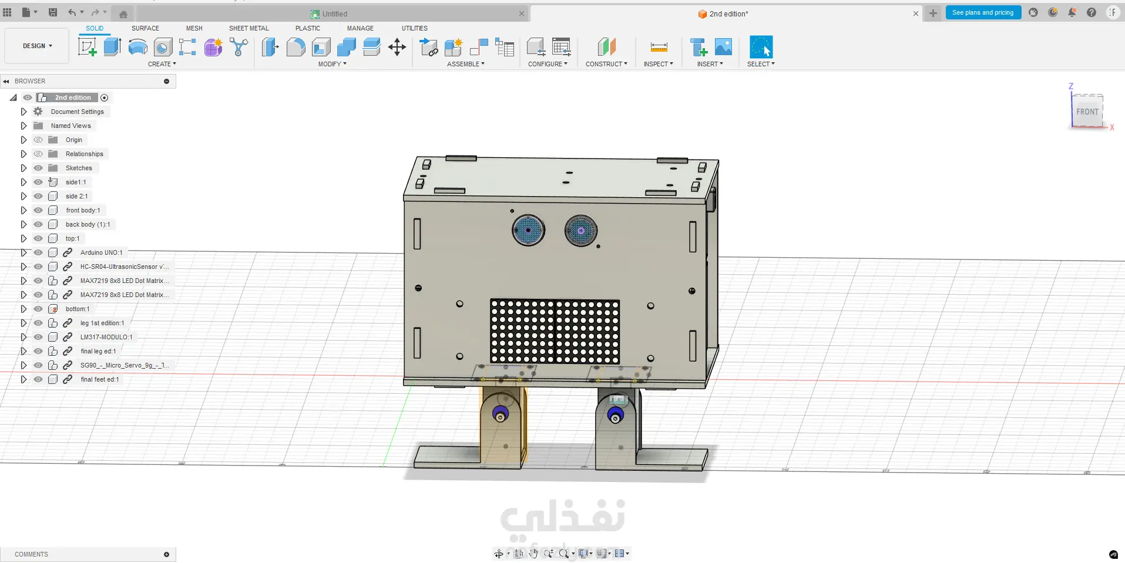Viewport: 1125px width, 563px height.
Task: Switch to the UTILITIES tab
Action: tap(415, 28)
